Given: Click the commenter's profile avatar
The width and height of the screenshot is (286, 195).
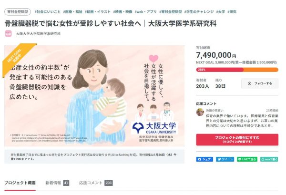Looking at the screenshot, I should click(200, 112).
